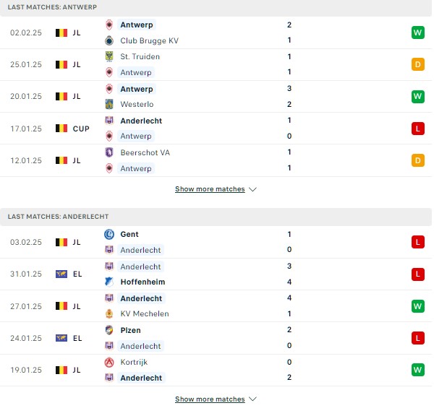Open the Last Matches: Antwerp header
This screenshot has width=434, height=416.
pos(216,7)
